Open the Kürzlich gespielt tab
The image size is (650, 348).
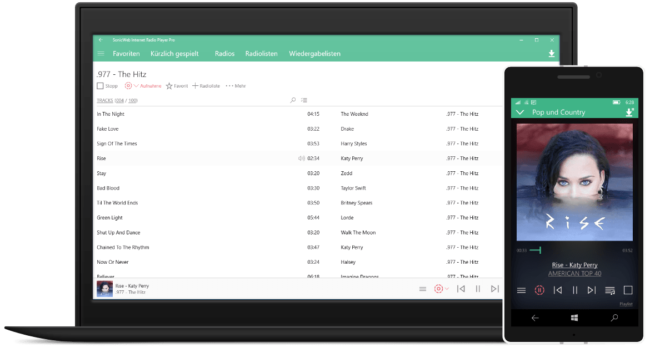click(x=174, y=54)
